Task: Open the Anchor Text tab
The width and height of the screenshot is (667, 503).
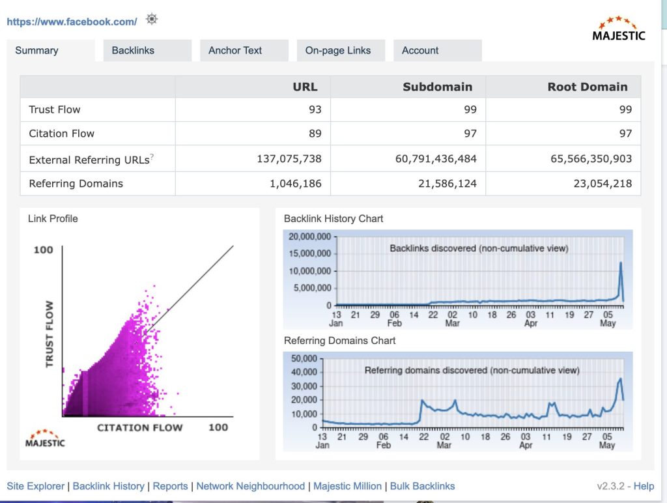Action: coord(244,51)
